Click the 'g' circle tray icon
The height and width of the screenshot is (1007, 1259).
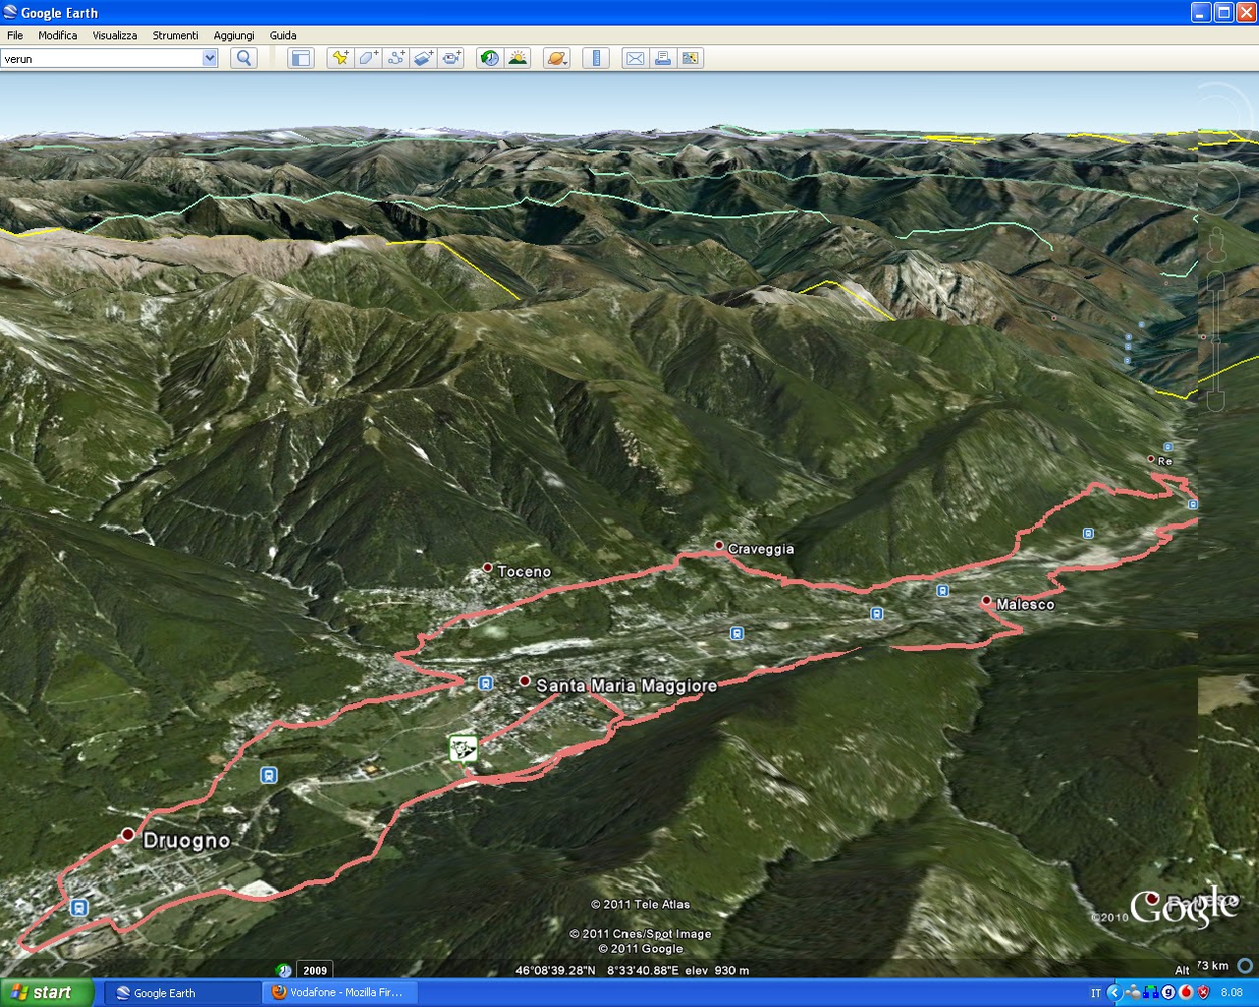pyautogui.click(x=1168, y=993)
